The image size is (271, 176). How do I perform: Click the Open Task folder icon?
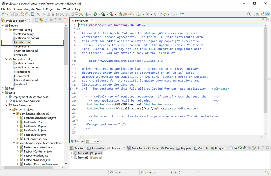click(125, 14)
